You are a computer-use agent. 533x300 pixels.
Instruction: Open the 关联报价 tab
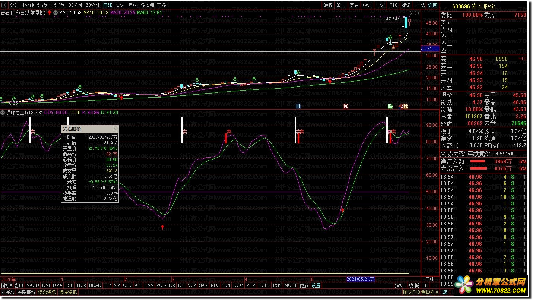(x=26, y=292)
